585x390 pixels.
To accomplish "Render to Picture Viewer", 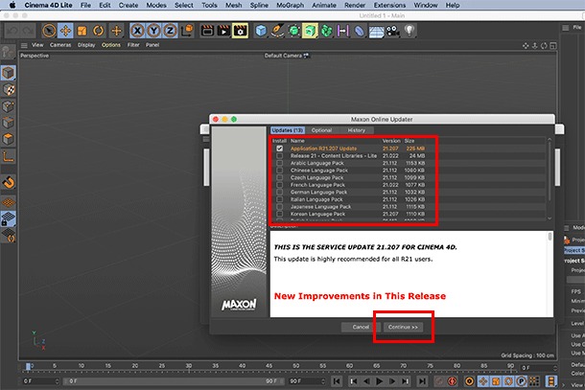I will pyautogui.click(x=223, y=31).
